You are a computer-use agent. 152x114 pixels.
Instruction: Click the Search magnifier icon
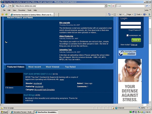147,6
